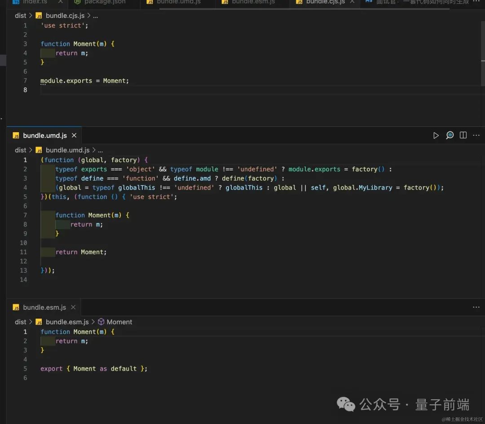Expand the dist breadcrumb in the bundle.umd.js editor
Screen dimensions: 485x424
coord(20,150)
